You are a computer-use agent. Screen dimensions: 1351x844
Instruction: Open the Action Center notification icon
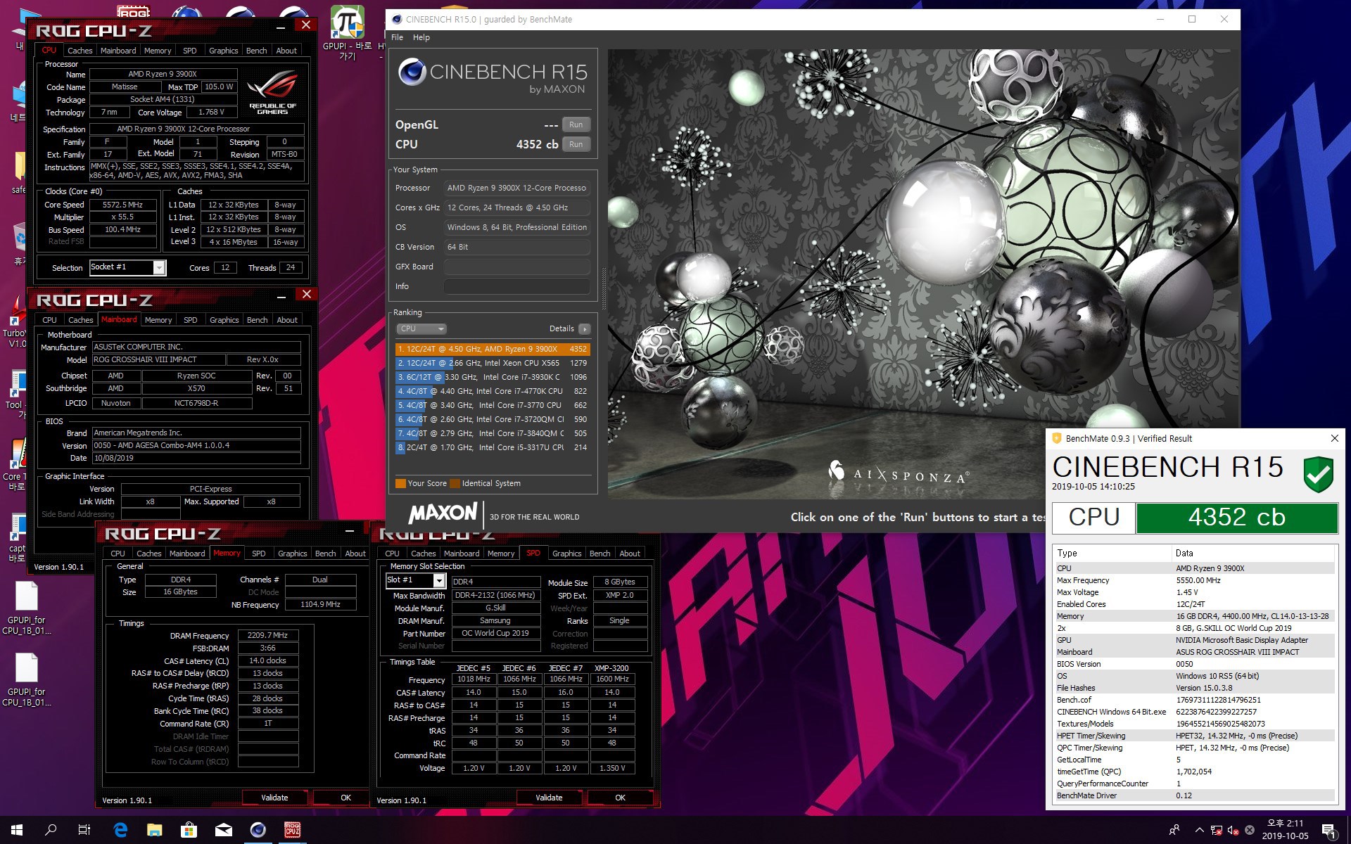[x=1329, y=830]
